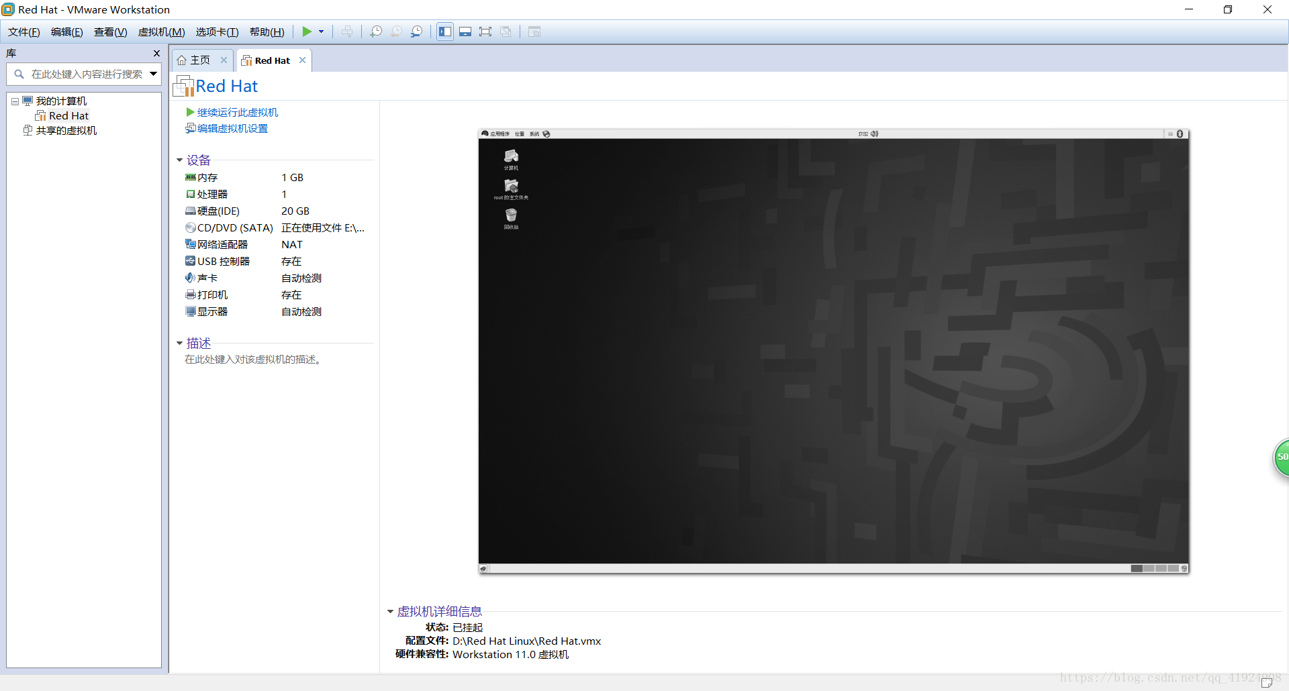Click the 硬盘(IDE) hard disk icon

pyautogui.click(x=191, y=211)
